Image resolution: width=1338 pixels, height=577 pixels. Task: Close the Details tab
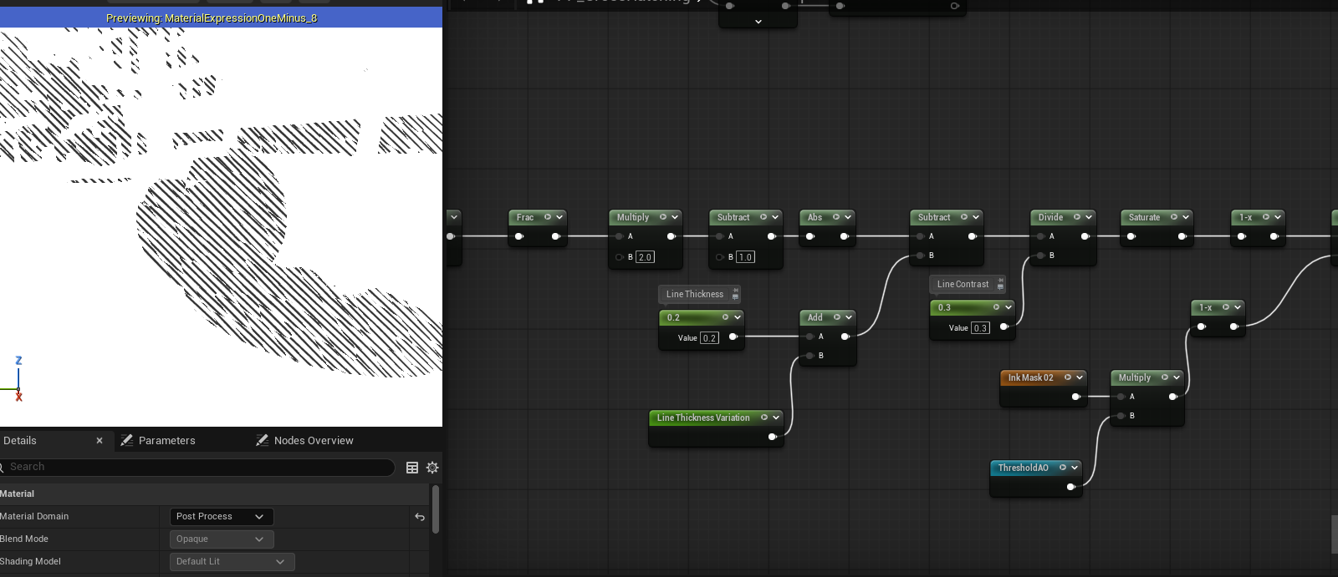[x=100, y=441]
